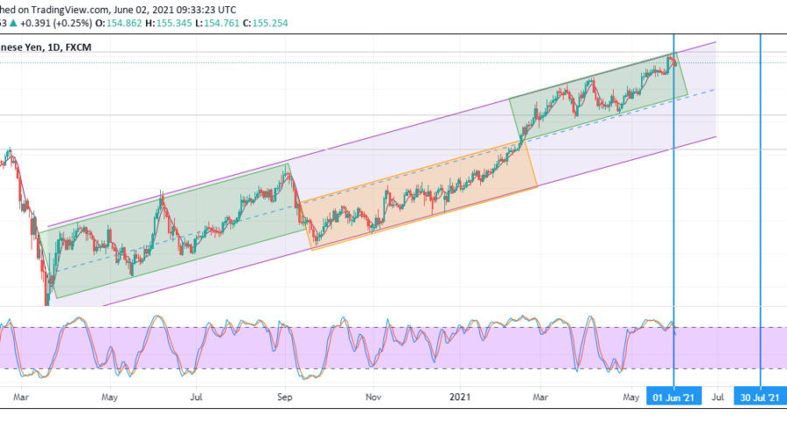This screenshot has height=437, width=787.
Task: Click the Nov axis label
Action: click(373, 397)
